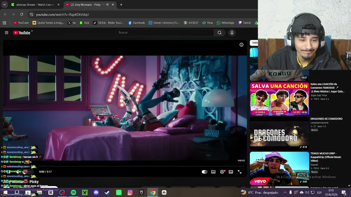Open the taskbar clock and calendar
The width and height of the screenshot is (351, 197).
pos(331,192)
